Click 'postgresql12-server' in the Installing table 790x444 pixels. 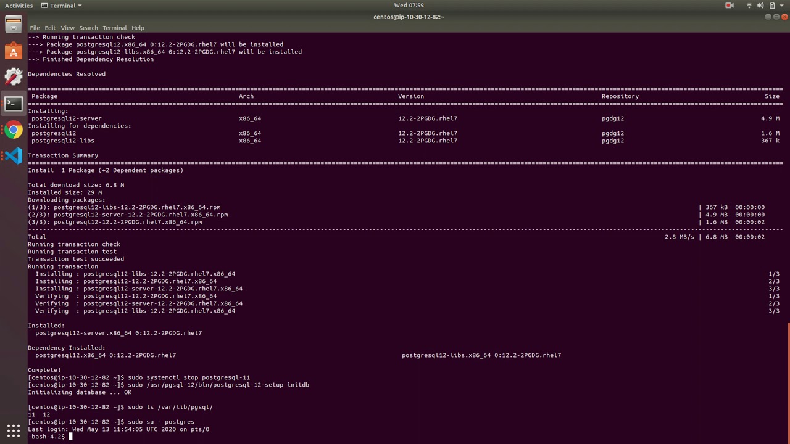[x=67, y=118]
